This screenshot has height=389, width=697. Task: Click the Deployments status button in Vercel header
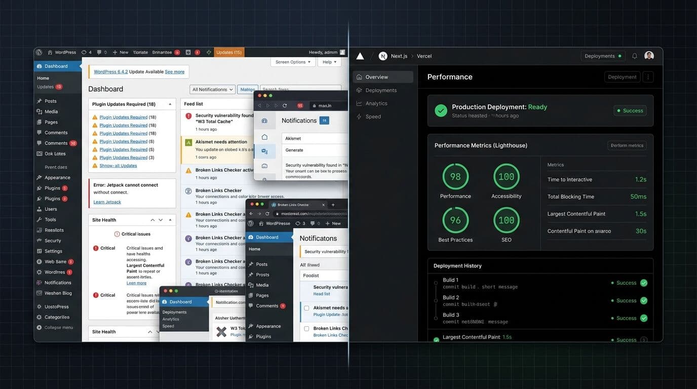click(x=603, y=56)
